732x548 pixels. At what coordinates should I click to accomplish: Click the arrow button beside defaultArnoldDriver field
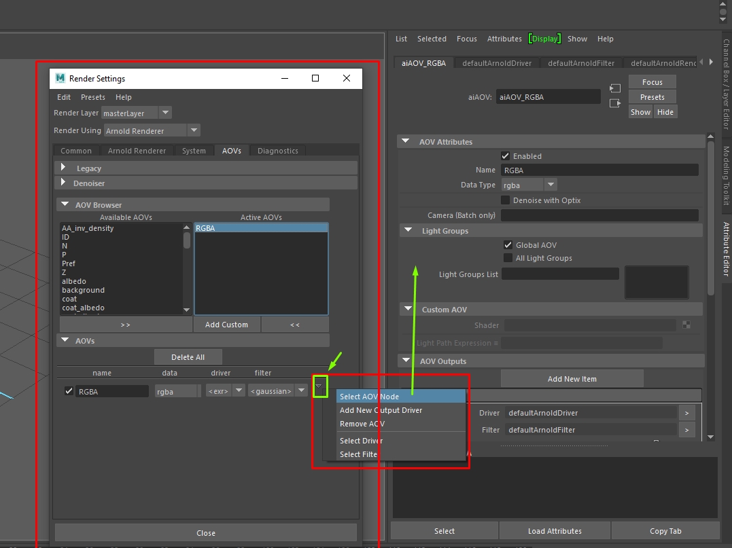click(686, 413)
